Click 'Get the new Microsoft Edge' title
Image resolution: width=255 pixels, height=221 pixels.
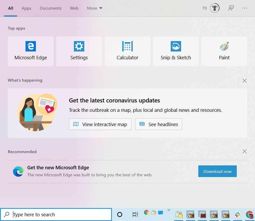(x=58, y=167)
